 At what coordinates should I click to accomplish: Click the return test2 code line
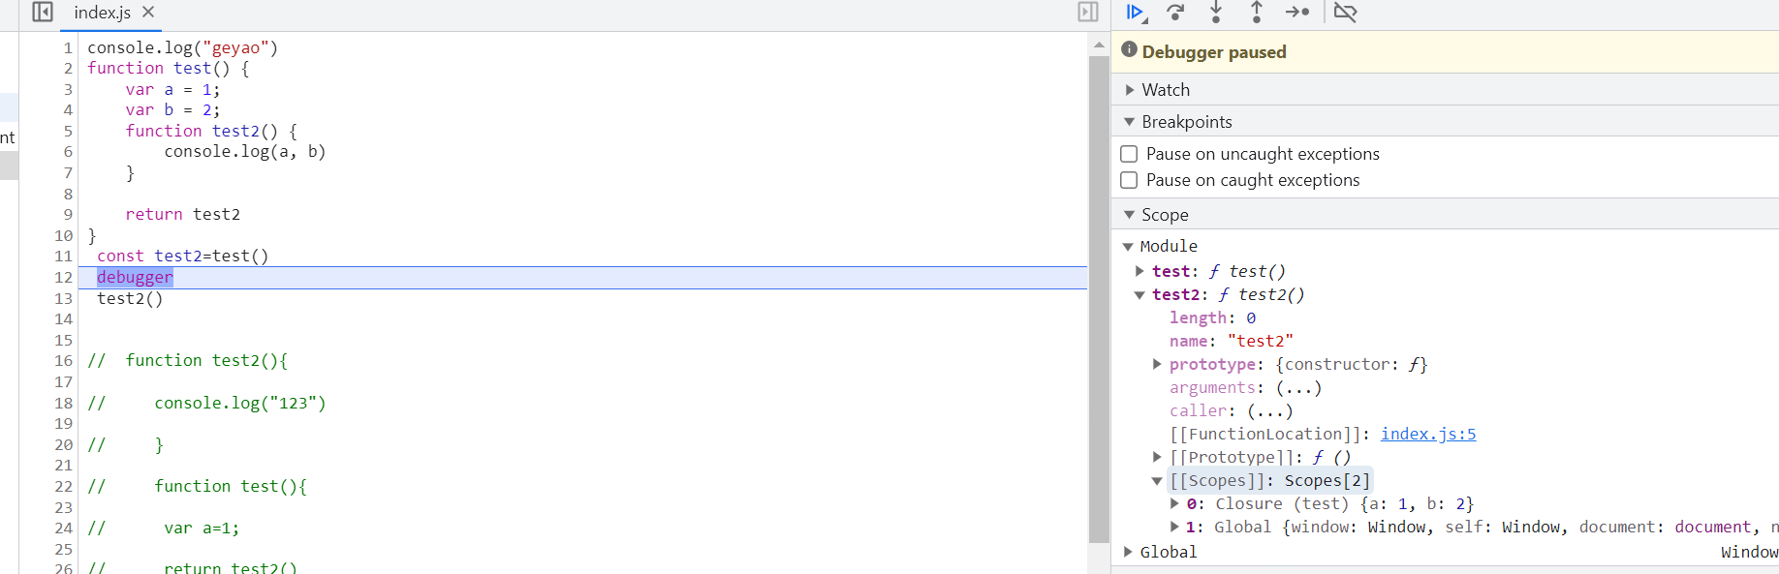[x=183, y=215]
